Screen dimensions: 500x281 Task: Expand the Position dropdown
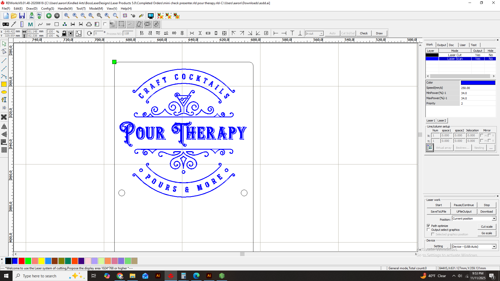(x=494, y=219)
